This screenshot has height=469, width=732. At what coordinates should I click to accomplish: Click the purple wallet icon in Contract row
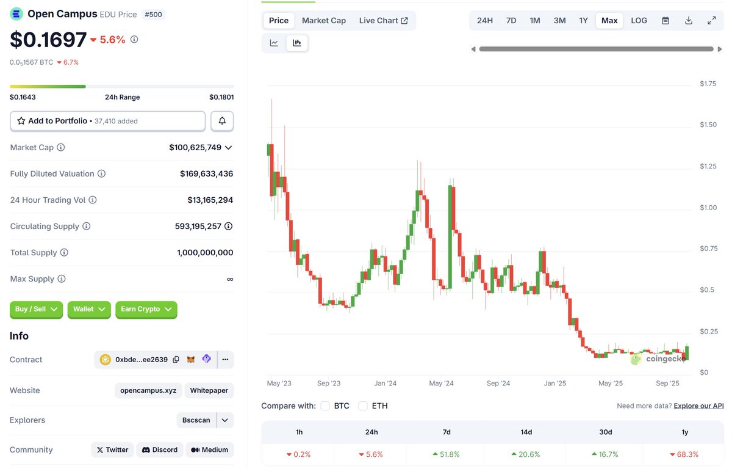[x=206, y=359]
